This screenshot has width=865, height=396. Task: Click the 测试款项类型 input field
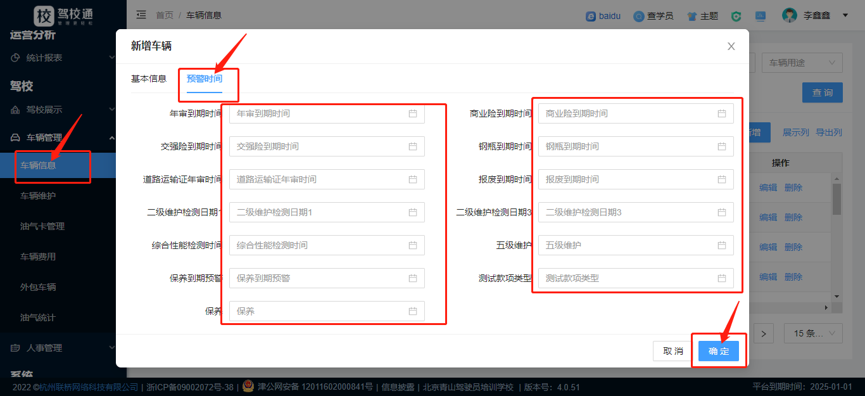tap(636, 278)
